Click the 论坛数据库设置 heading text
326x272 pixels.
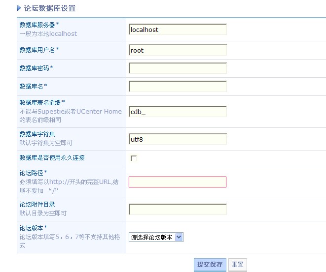pyautogui.click(x=50, y=8)
